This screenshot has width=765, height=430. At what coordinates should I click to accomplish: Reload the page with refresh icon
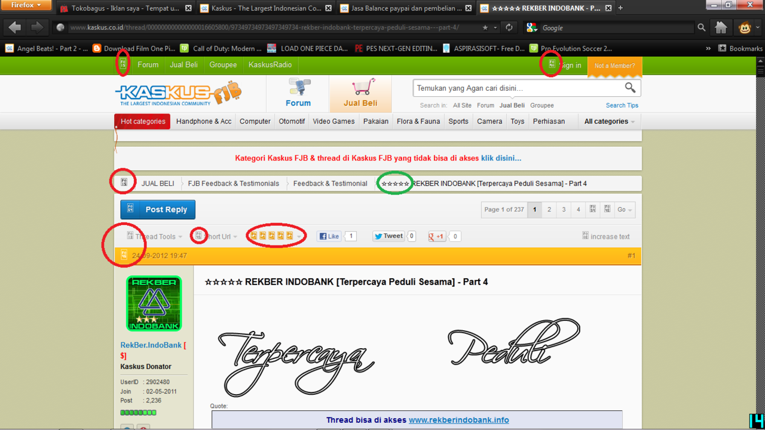[x=509, y=27]
